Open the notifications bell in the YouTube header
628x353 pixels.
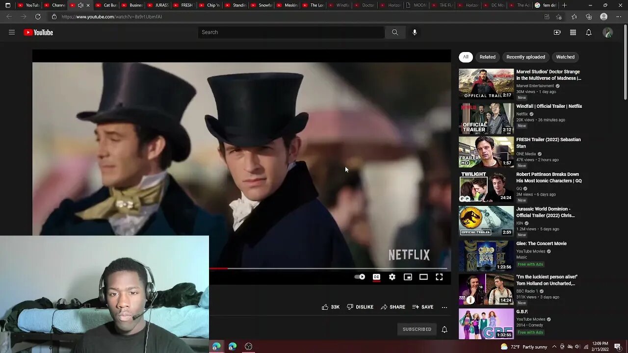(589, 32)
